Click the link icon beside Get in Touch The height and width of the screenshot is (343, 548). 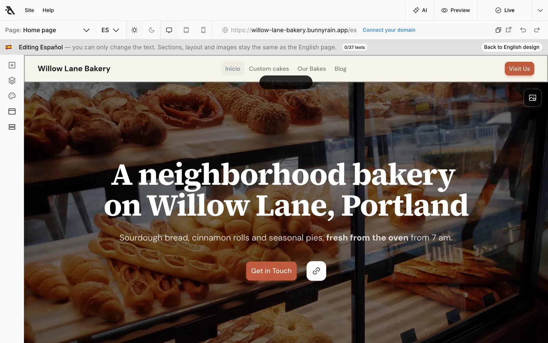tap(316, 271)
